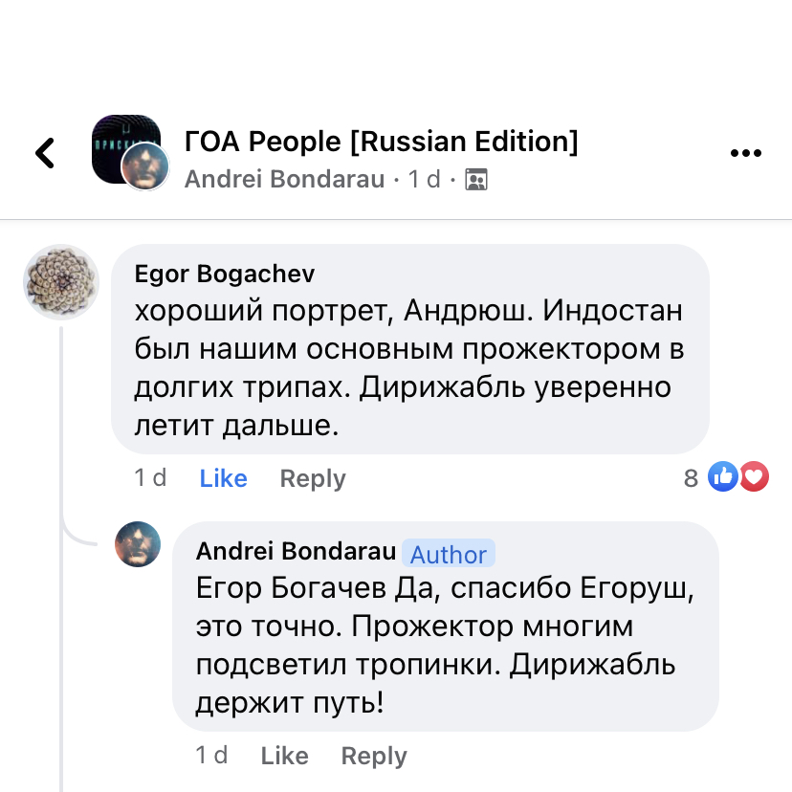This screenshot has height=792, width=792.
Task: Click Andrei Bondarau's name in the reply
Action: coord(296,551)
